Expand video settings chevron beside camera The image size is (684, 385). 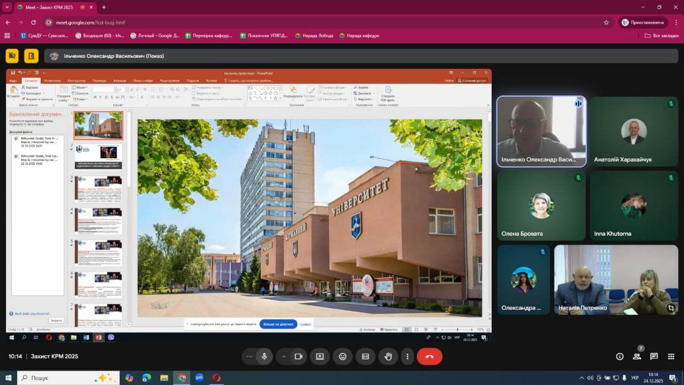pos(284,357)
